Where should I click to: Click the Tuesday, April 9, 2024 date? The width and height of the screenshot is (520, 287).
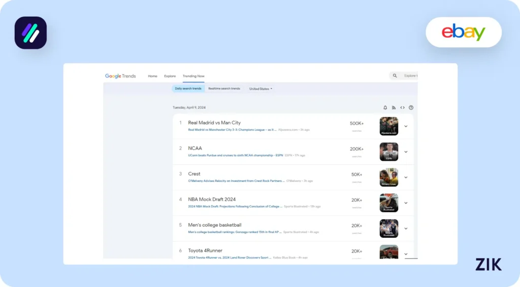189,107
